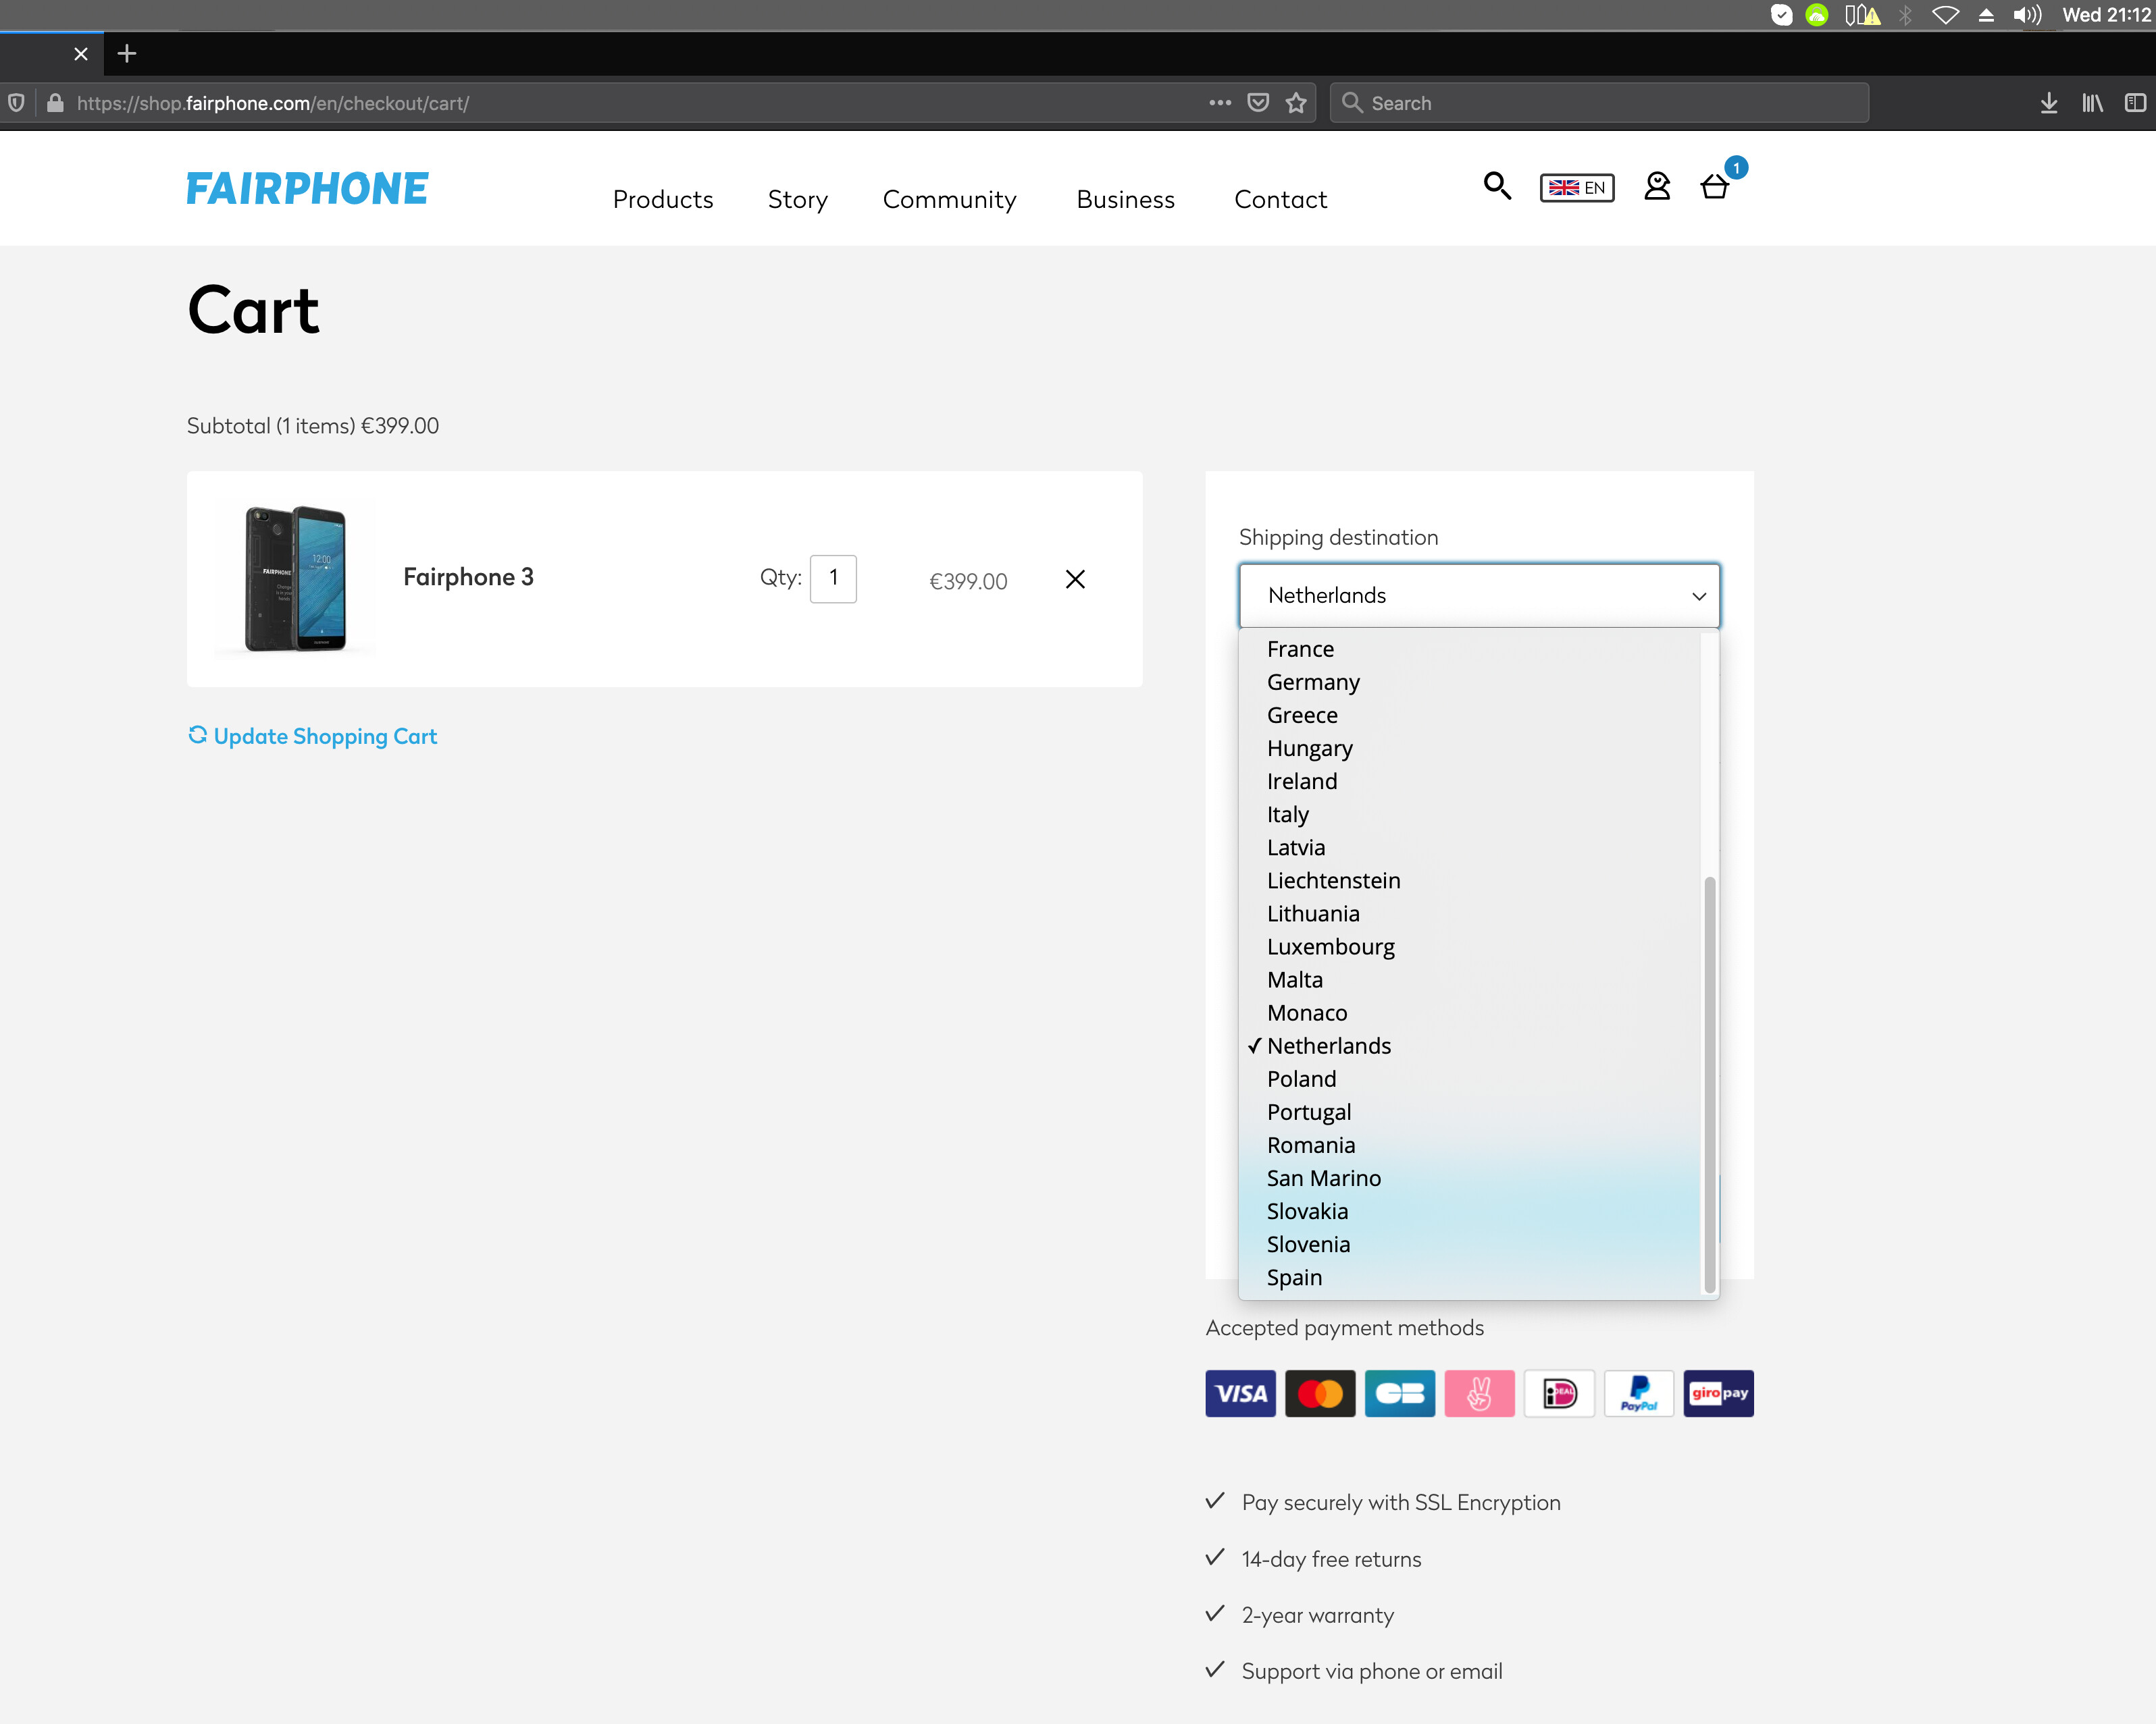2156x1724 pixels.
Task: Open the browser page actions ellipsis
Action: point(1220,103)
